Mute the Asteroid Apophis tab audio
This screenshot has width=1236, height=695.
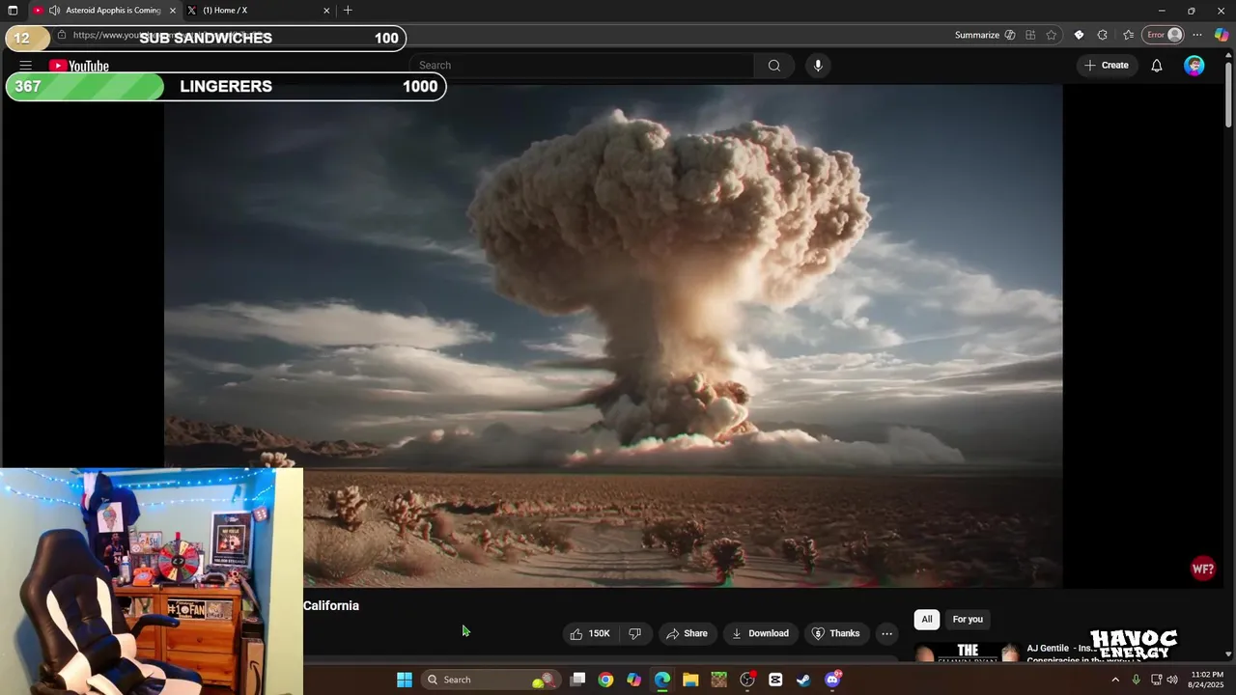54,11
